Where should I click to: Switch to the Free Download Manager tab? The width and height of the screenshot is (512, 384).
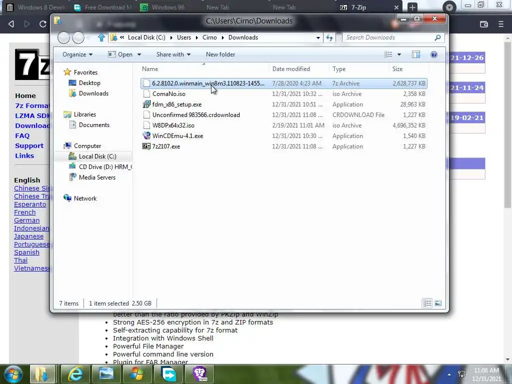click(x=103, y=7)
